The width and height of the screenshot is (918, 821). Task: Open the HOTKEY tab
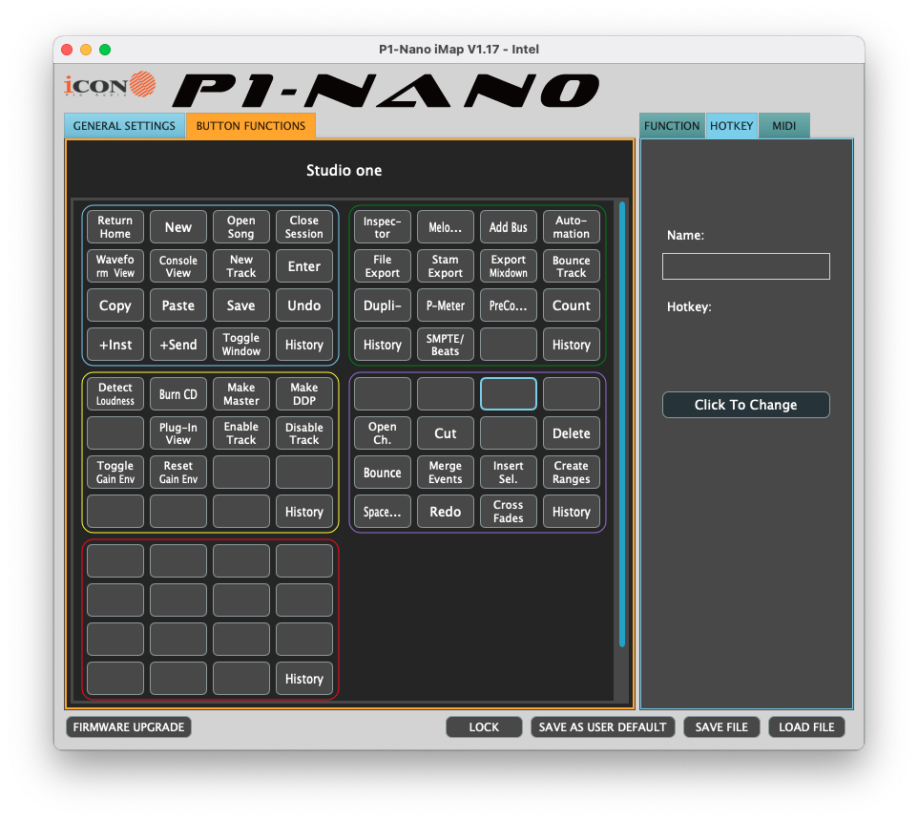click(x=731, y=126)
